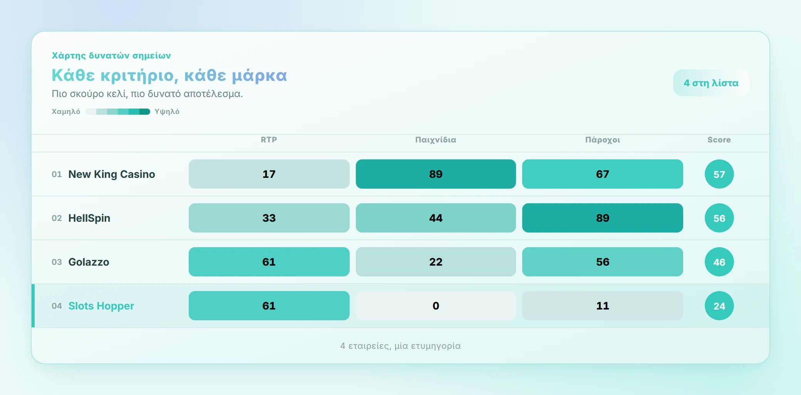Click the footer '4 εταιρείες, μία ετυμηγορία'

[x=400, y=346]
